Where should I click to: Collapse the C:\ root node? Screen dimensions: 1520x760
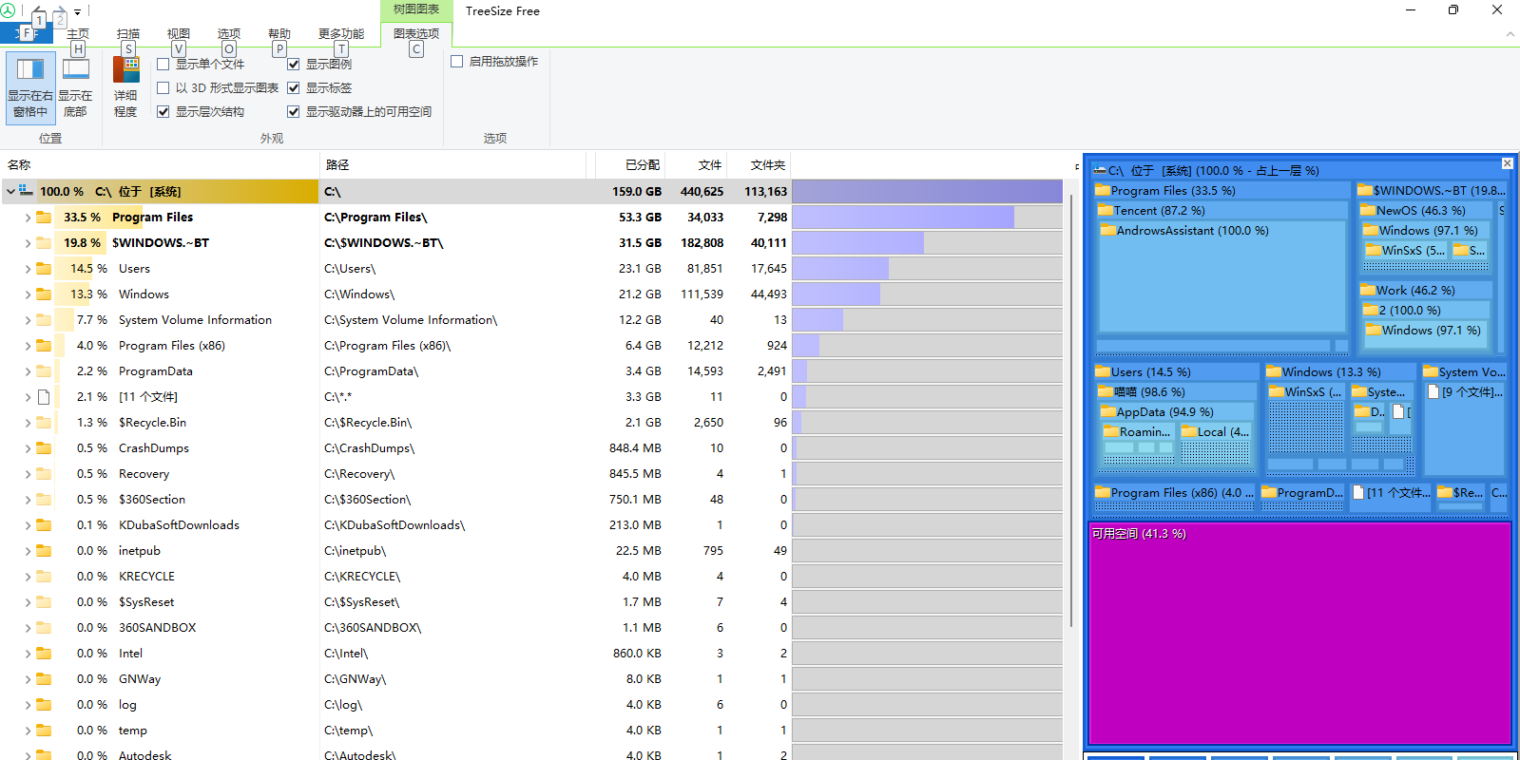tap(10, 192)
